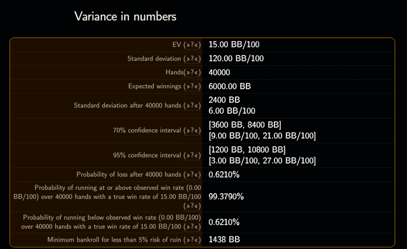This screenshot has width=407, height=249.
Task: Open the help tooltip next to EV
Action: pyautogui.click(x=192, y=45)
